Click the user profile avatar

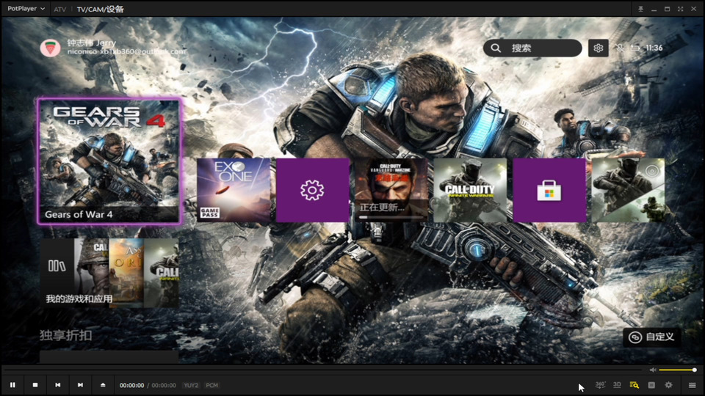click(x=51, y=48)
